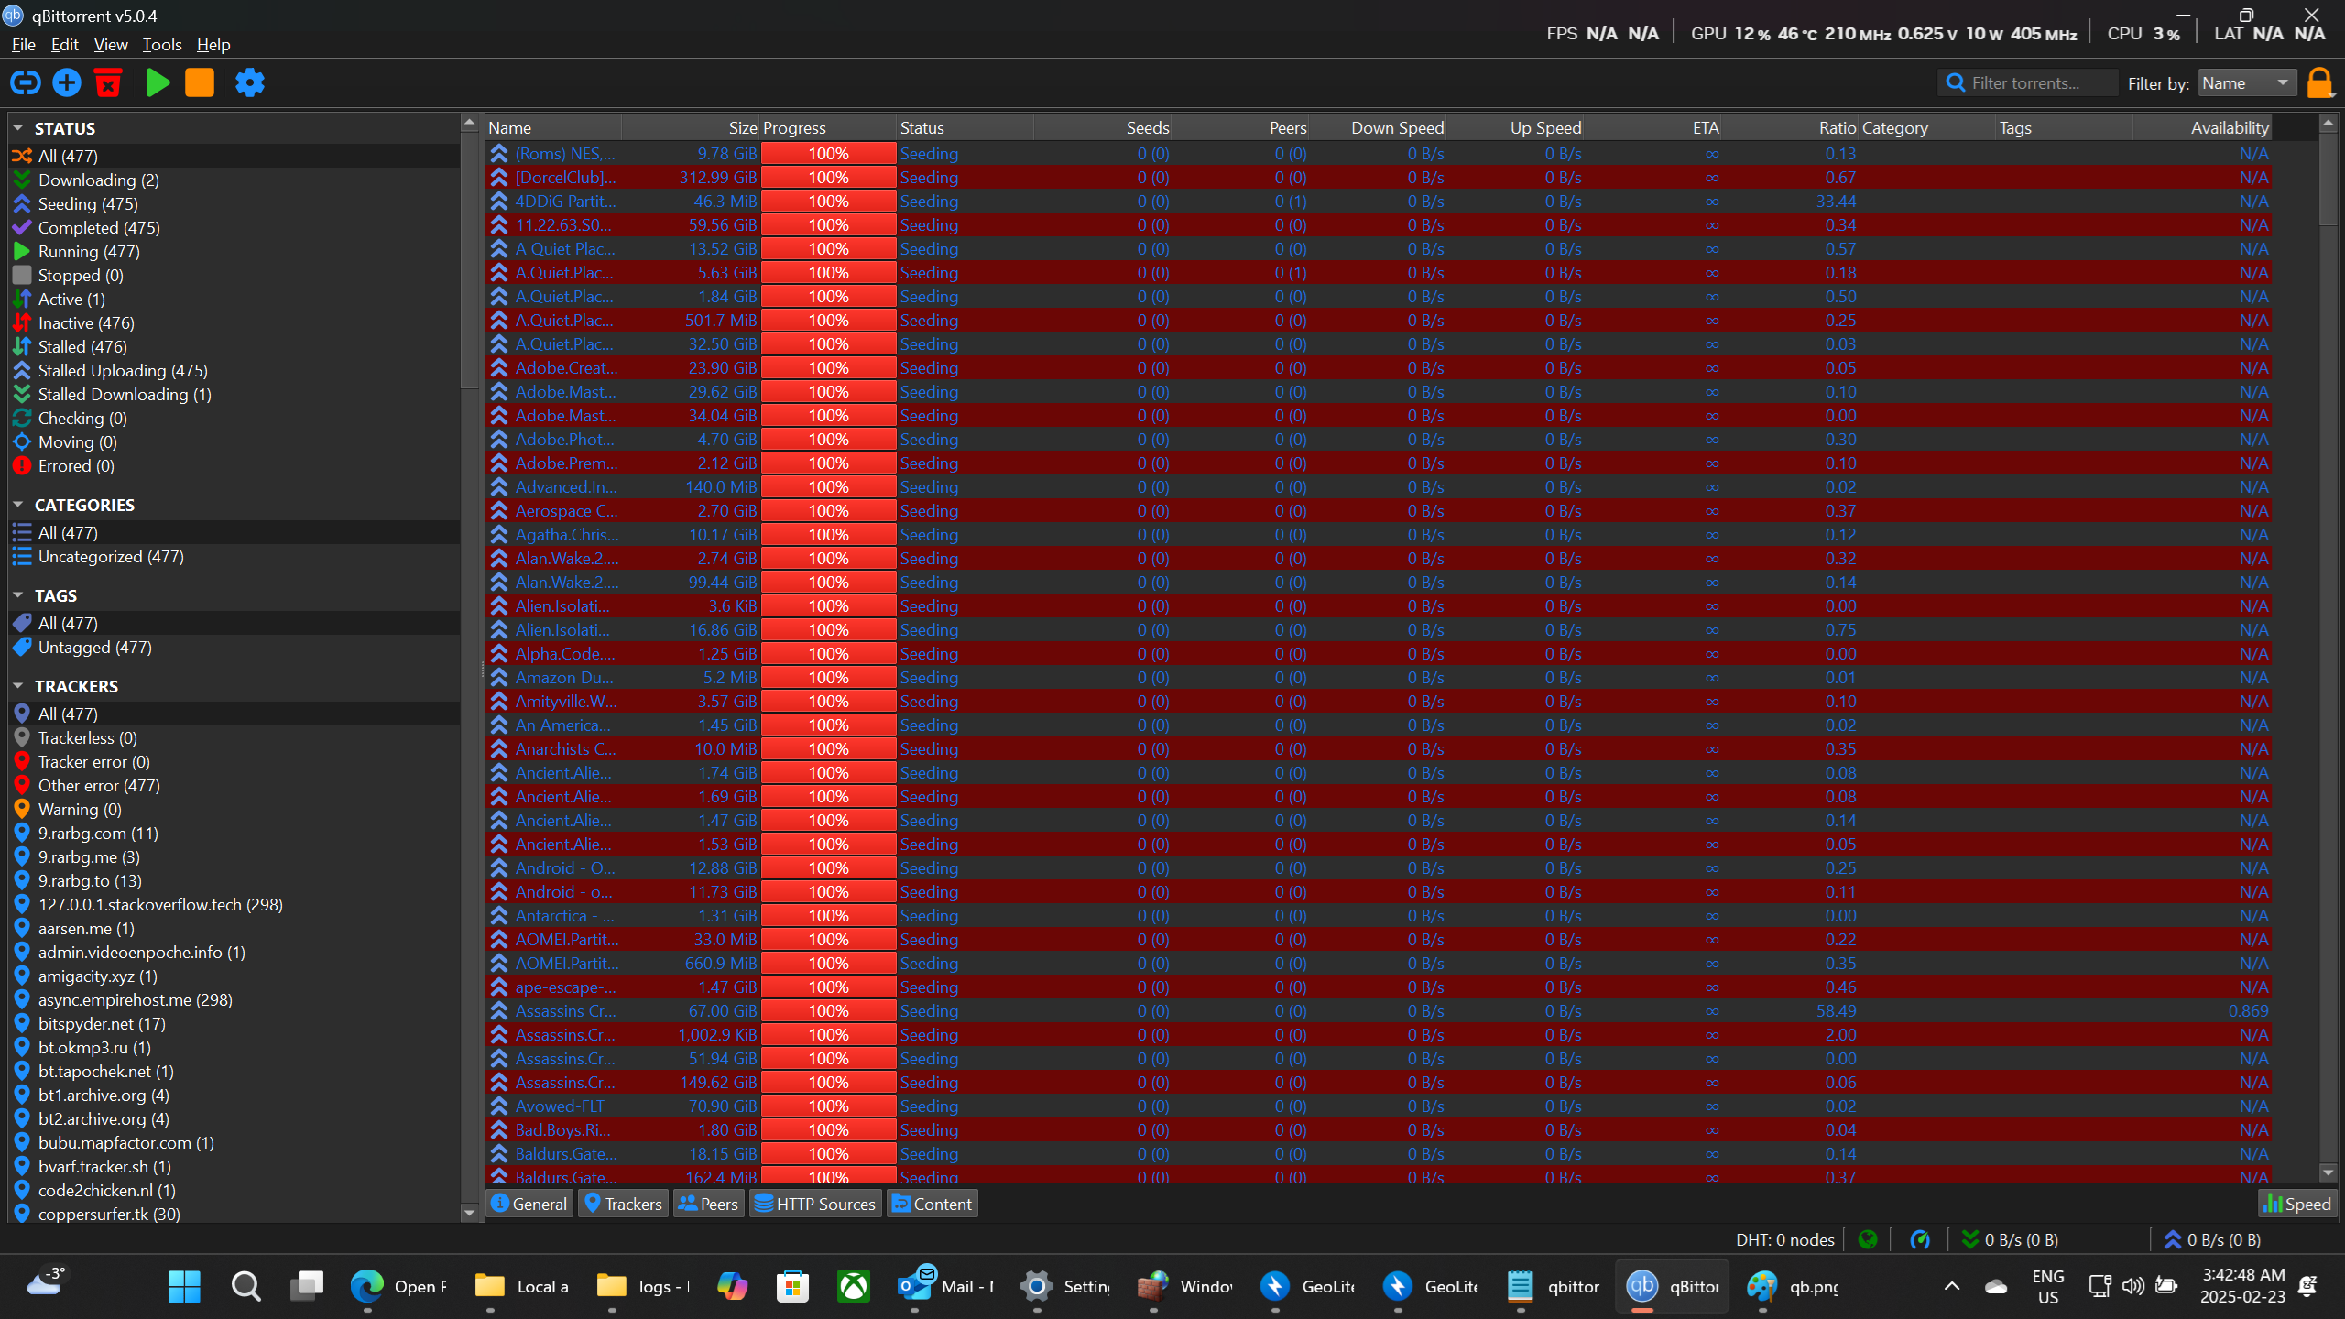The width and height of the screenshot is (2345, 1319).
Task: Sort by the Size column header
Action: (x=691, y=128)
